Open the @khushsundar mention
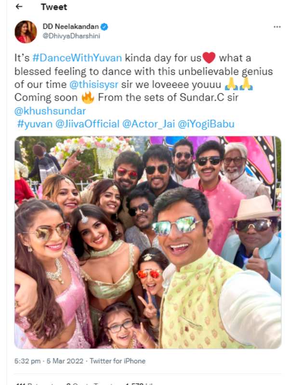This screenshot has width=289, height=385. 50,111
